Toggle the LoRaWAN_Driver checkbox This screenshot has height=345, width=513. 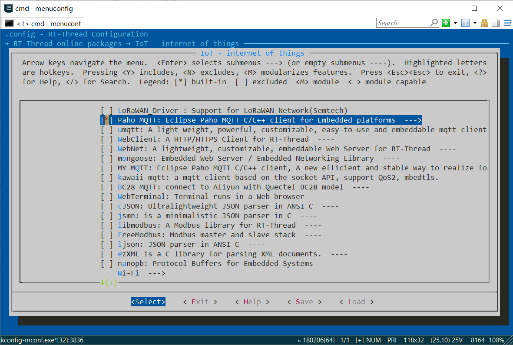click(107, 111)
